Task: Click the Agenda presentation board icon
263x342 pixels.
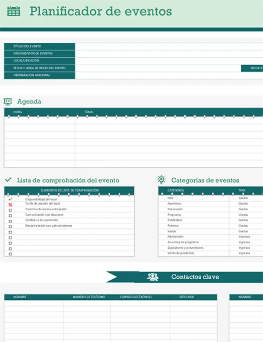Action: pos(8,102)
